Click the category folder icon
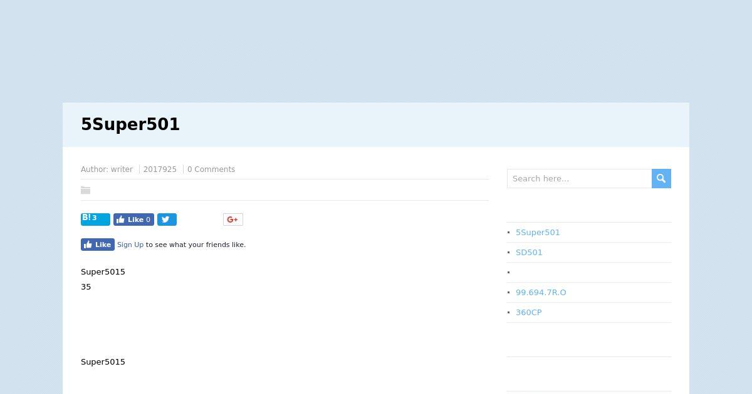This screenshot has width=752, height=394. [x=86, y=190]
